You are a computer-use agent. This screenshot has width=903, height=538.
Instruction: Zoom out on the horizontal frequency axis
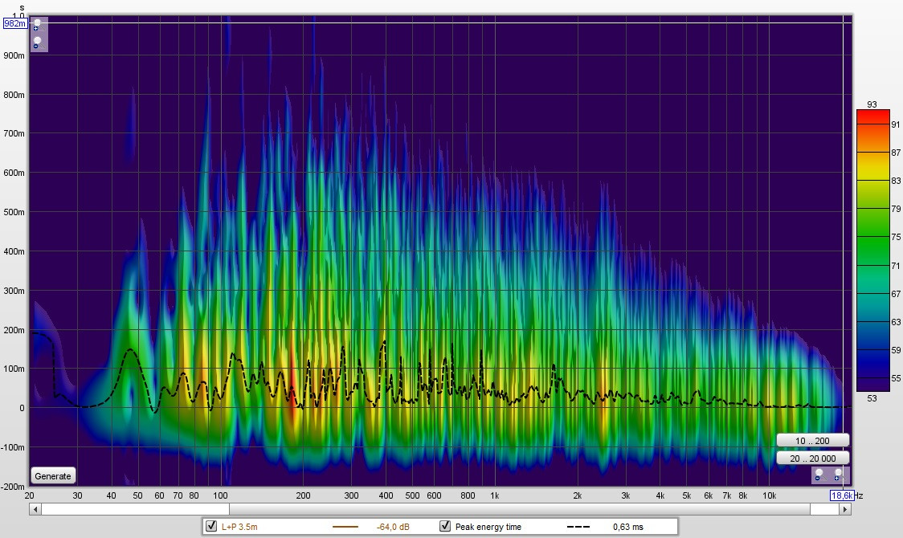coord(819,475)
